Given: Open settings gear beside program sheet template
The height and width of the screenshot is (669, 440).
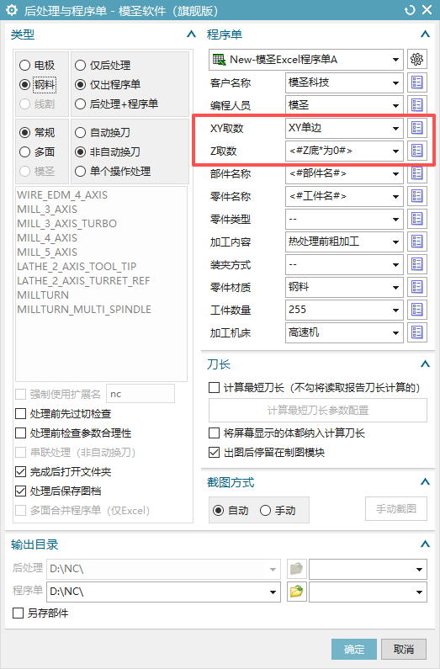Looking at the screenshot, I should pos(417,59).
